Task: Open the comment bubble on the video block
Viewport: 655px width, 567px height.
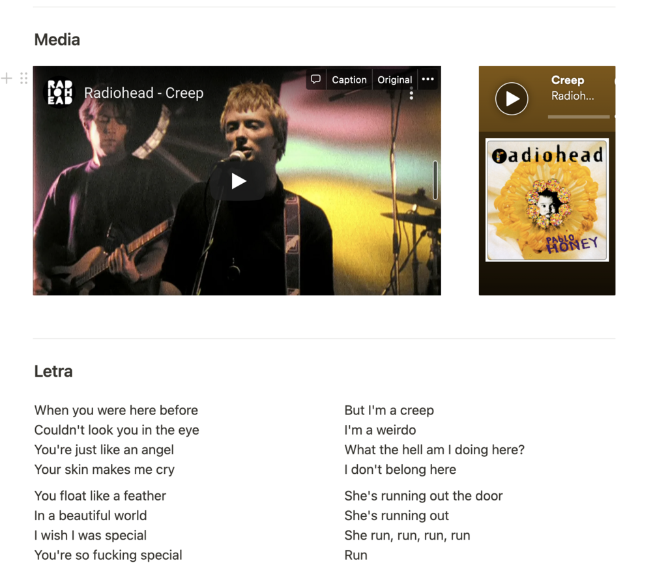Action: 316,80
